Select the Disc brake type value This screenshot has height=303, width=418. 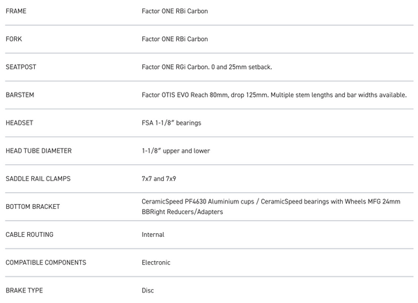pos(148,290)
